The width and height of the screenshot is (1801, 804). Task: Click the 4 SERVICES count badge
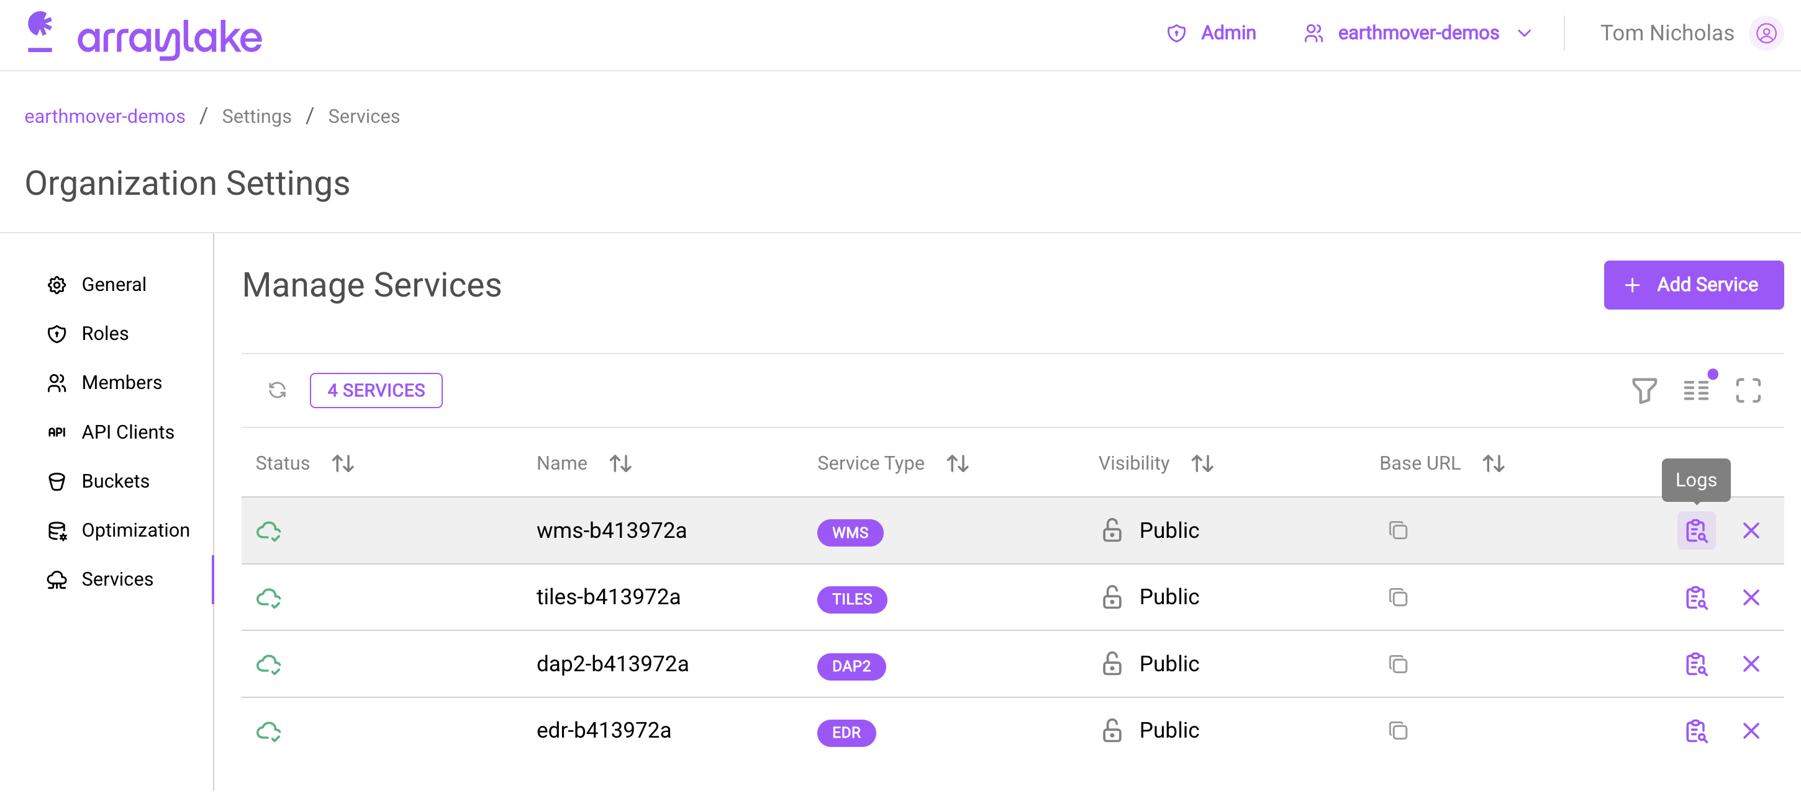(376, 390)
